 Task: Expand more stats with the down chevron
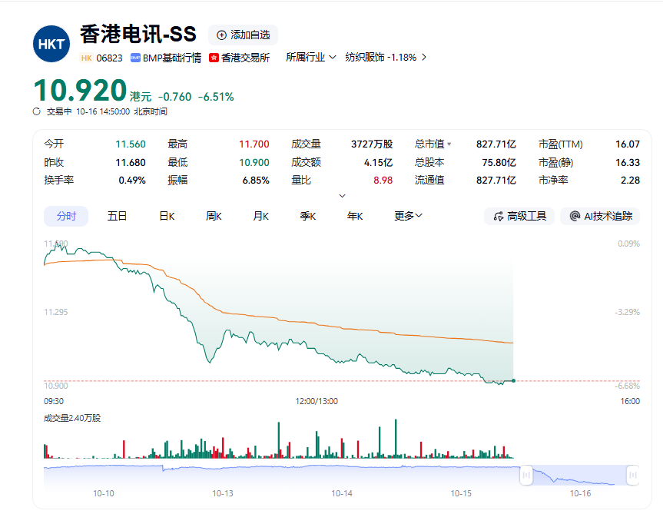343,196
